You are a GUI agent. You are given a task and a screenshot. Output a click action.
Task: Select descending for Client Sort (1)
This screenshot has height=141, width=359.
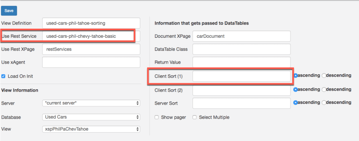[x=324, y=75]
